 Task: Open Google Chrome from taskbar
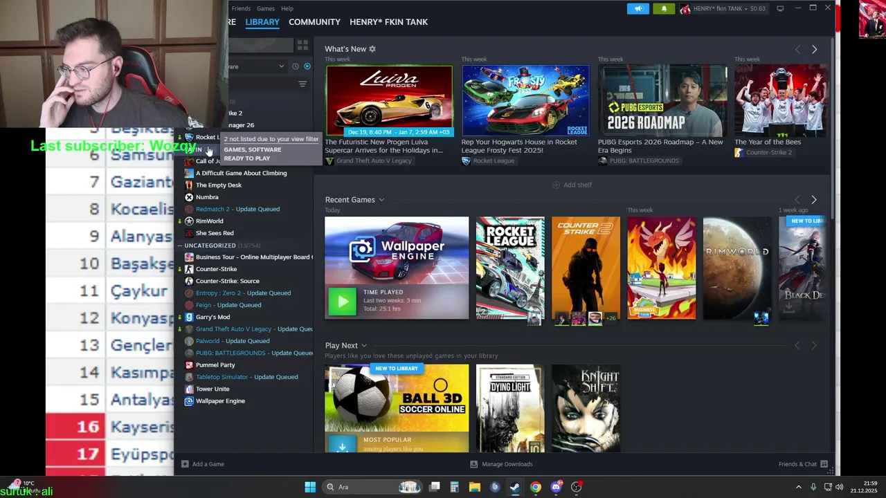(x=536, y=487)
